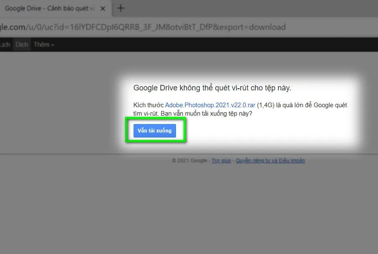Follow the "Trợ giúp" footer link
Viewport: 378px width, 254px height.
click(221, 161)
